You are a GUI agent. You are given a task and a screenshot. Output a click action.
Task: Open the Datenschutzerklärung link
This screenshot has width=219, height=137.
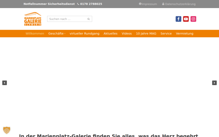click(x=179, y=4)
